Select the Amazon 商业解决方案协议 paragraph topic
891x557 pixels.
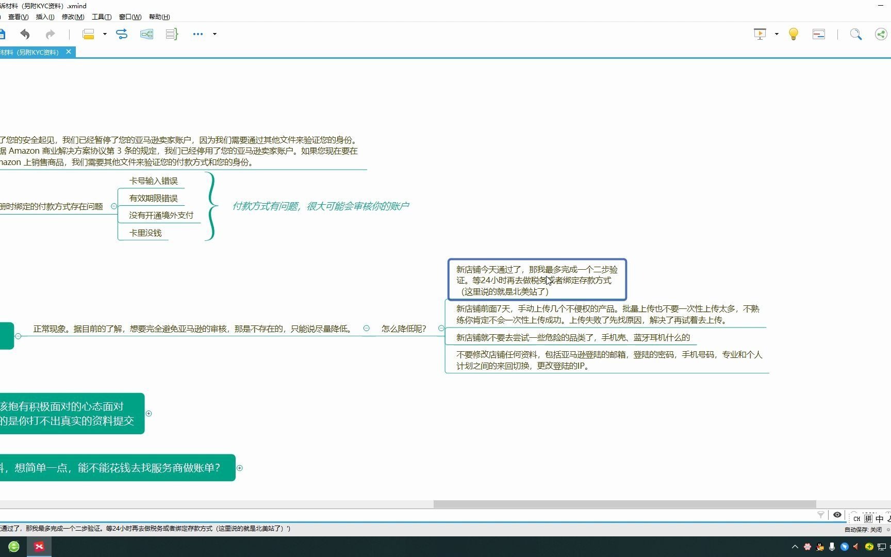point(179,151)
